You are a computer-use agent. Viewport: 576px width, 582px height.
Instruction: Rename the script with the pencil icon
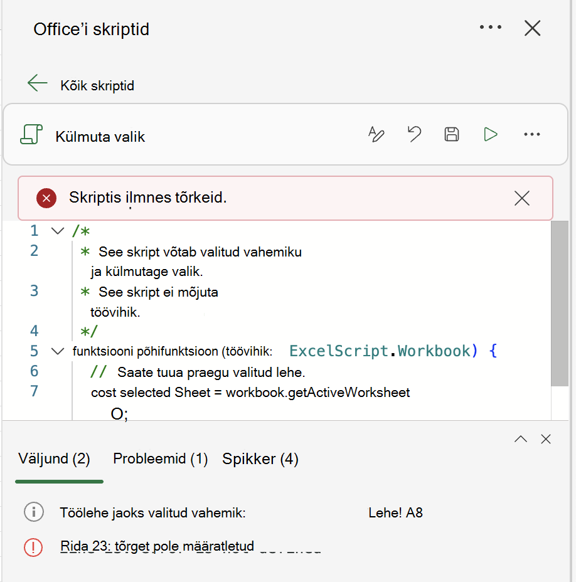click(x=376, y=134)
